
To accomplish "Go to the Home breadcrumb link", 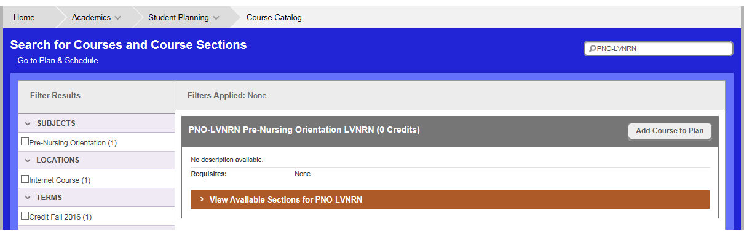I will tap(24, 17).
